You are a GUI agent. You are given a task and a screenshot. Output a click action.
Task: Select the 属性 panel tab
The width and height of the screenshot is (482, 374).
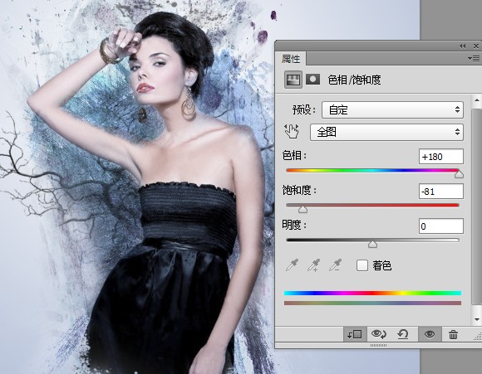[291, 59]
